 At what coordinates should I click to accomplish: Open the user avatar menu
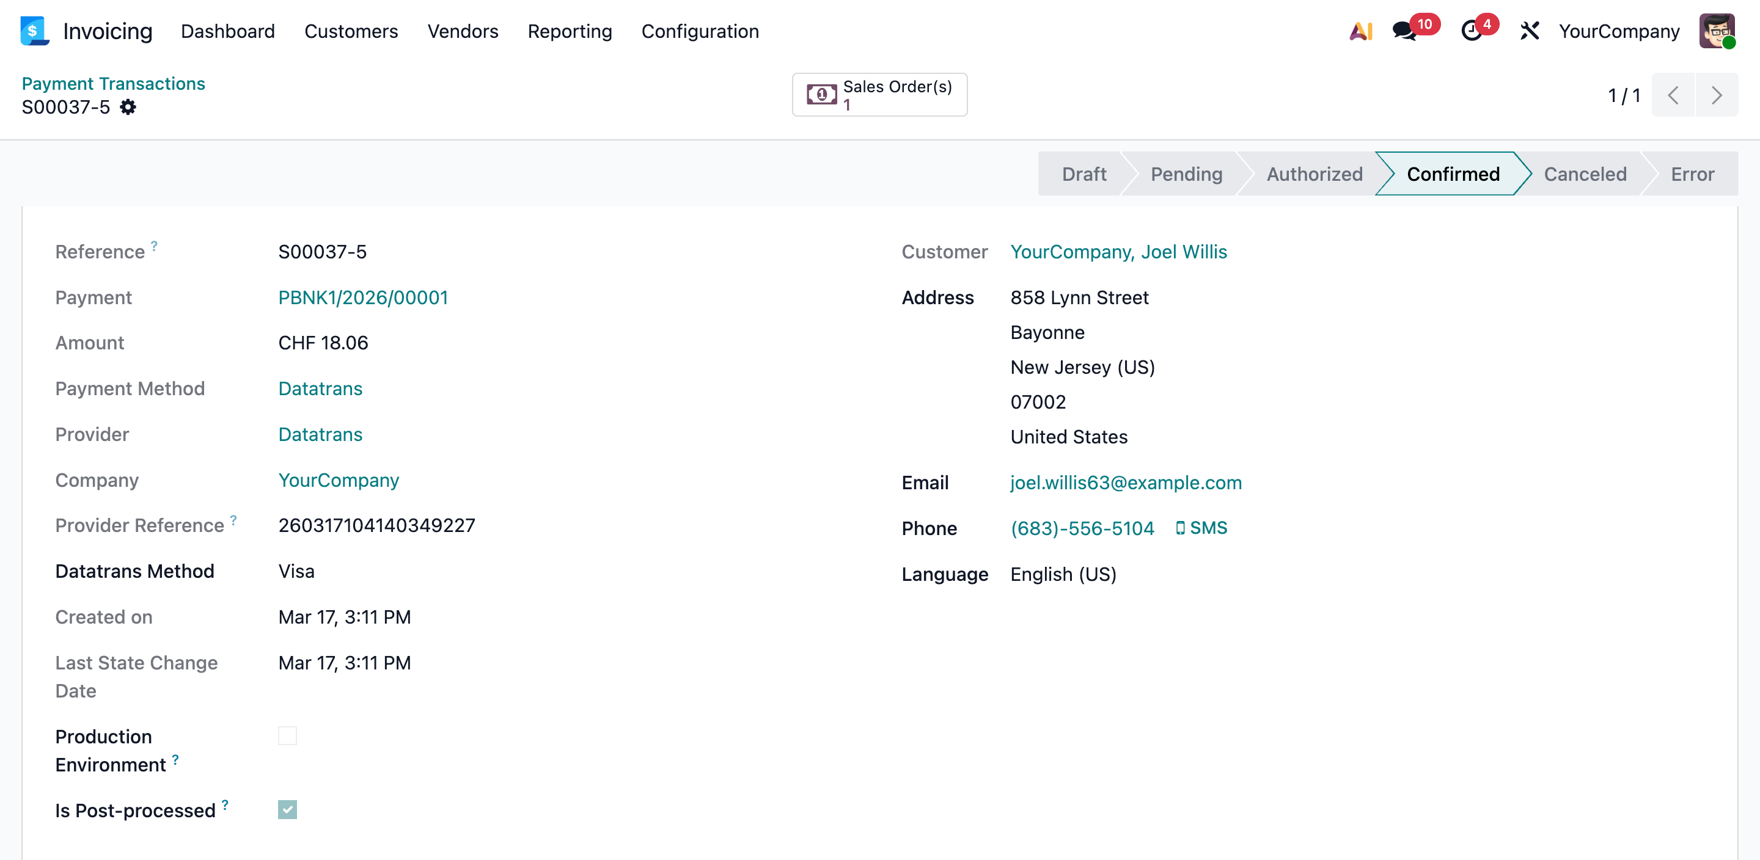[x=1717, y=31]
